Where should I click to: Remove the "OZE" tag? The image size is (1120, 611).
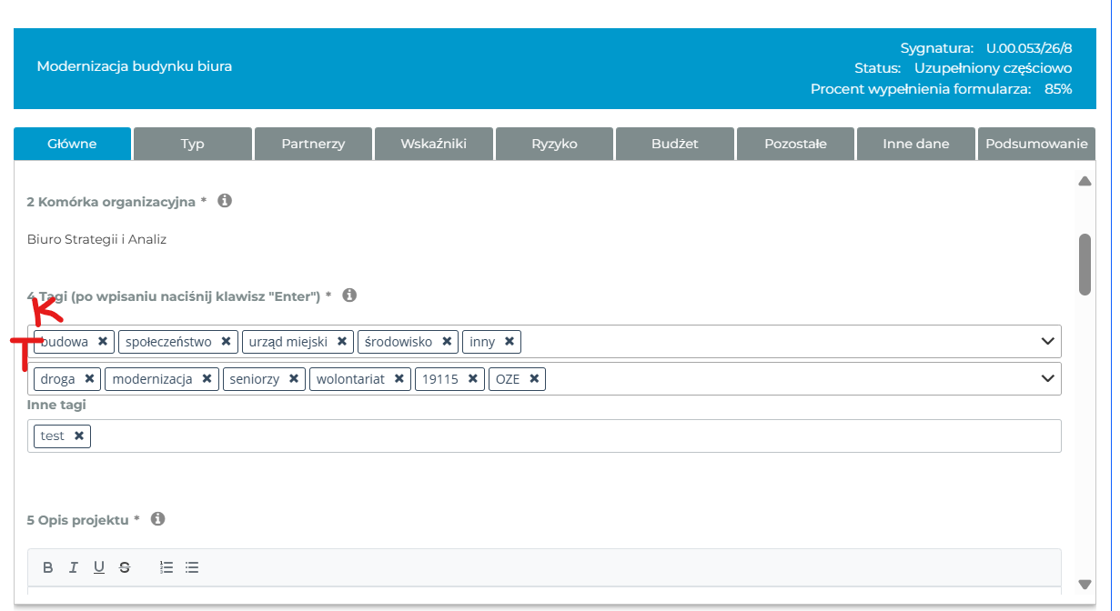coord(534,379)
